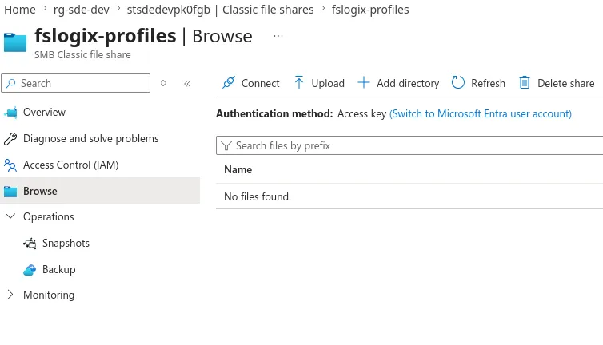
Task: Click the Delete share trash icon
Action: point(525,82)
